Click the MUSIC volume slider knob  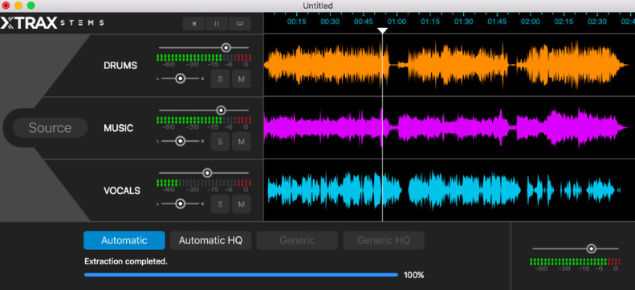tap(221, 111)
